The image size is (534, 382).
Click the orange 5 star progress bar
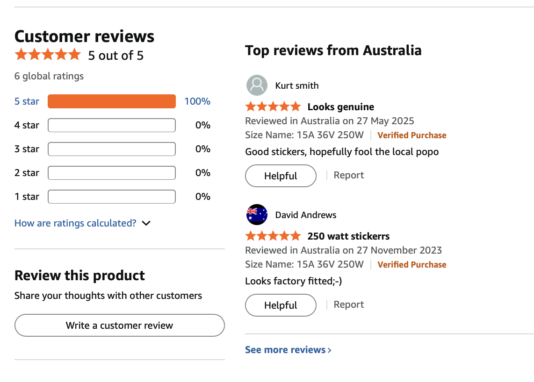[111, 101]
